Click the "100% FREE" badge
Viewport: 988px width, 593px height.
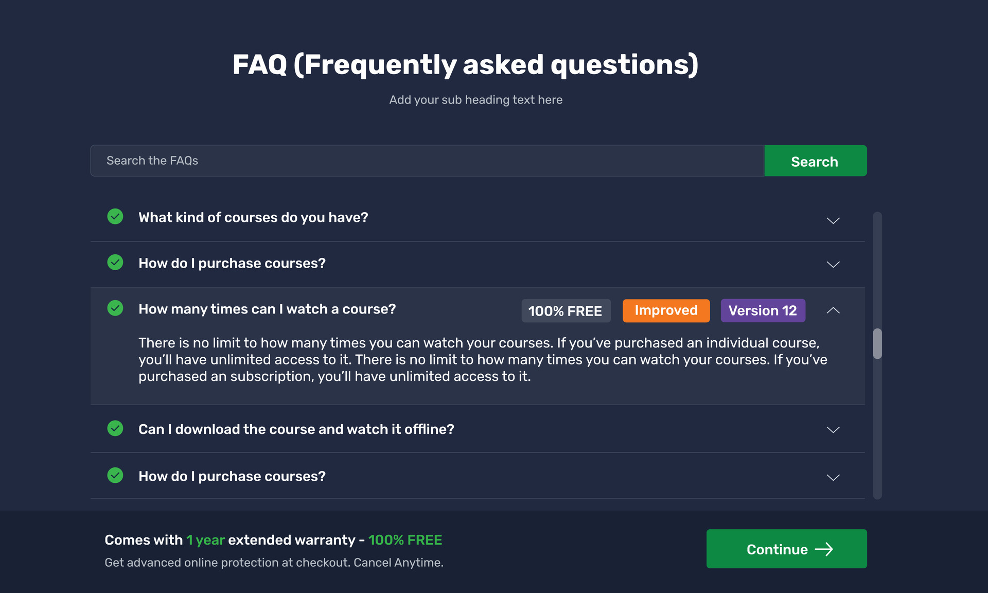coord(566,310)
